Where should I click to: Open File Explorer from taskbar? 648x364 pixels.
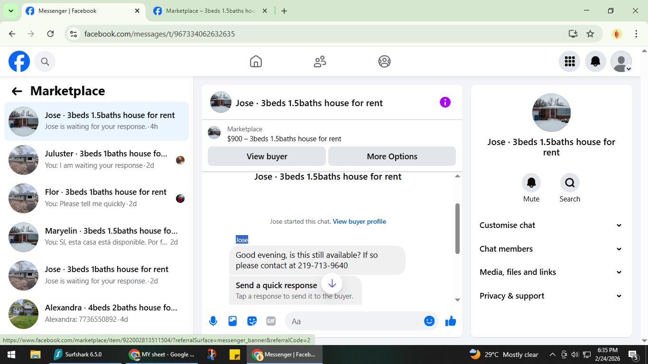(x=35, y=355)
